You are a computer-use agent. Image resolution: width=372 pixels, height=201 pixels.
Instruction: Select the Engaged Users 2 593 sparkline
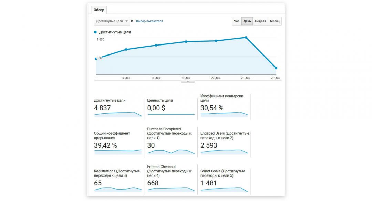(224, 152)
